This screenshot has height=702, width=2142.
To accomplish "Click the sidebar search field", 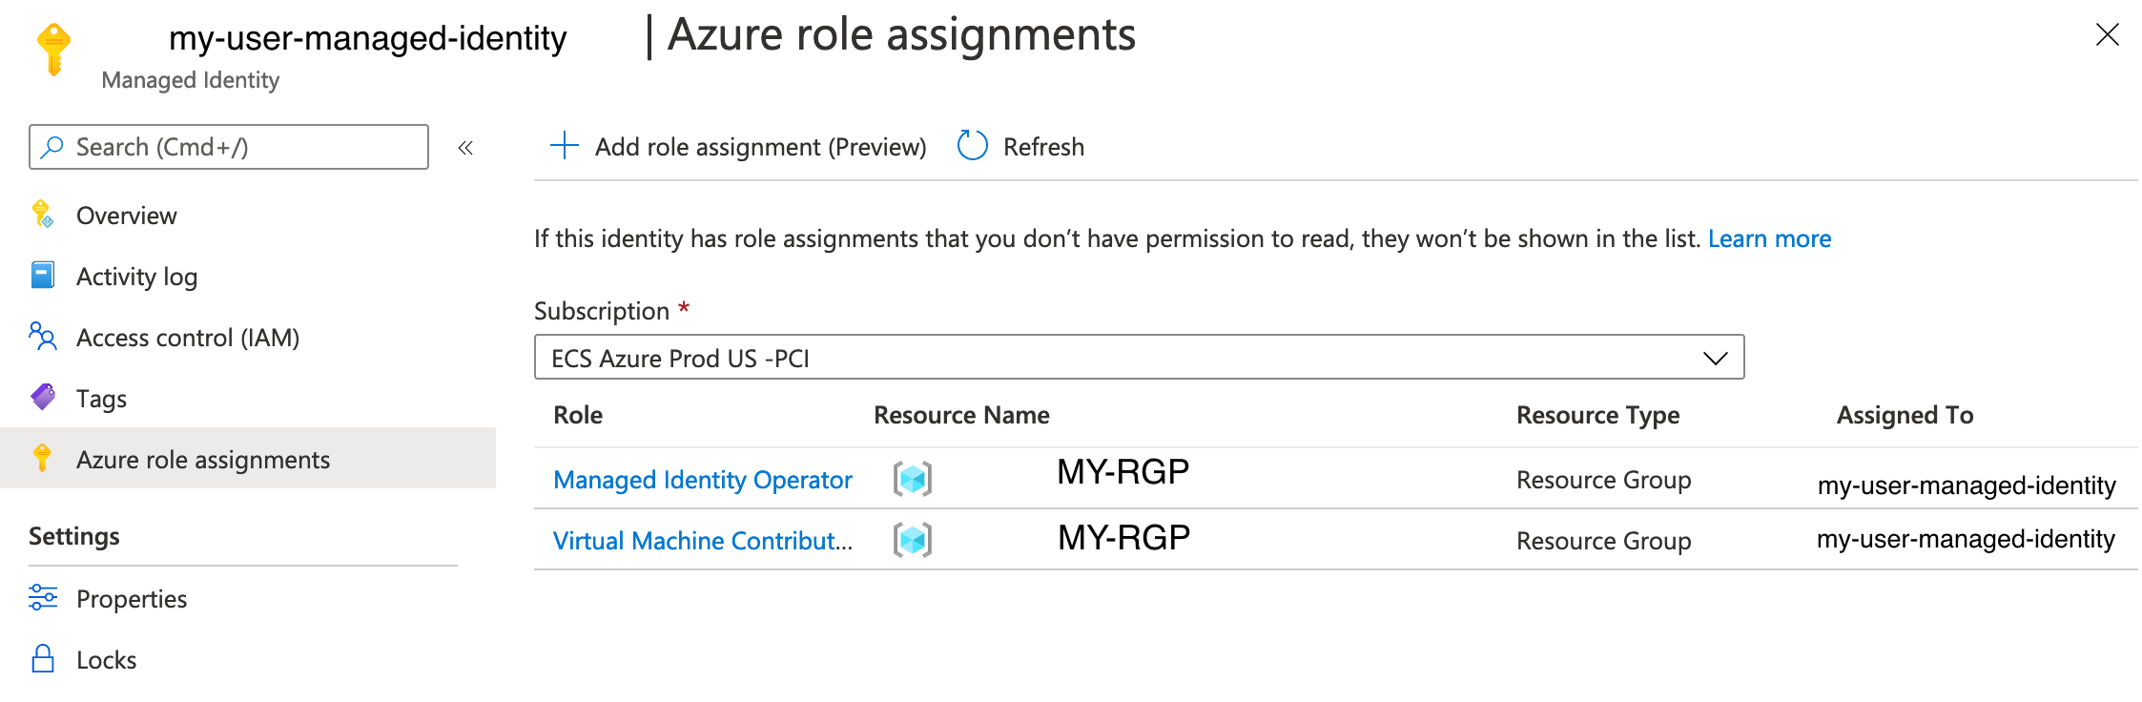I will (x=229, y=147).
